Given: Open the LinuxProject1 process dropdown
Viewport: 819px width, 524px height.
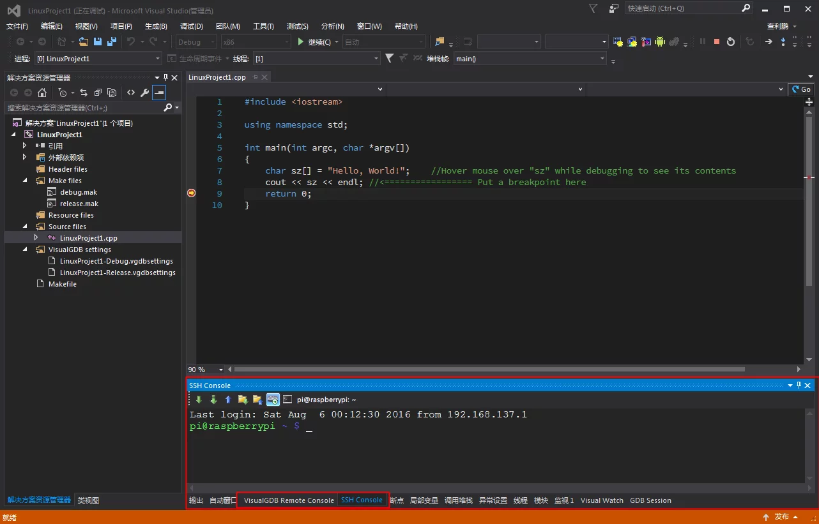Looking at the screenshot, I should 158,59.
